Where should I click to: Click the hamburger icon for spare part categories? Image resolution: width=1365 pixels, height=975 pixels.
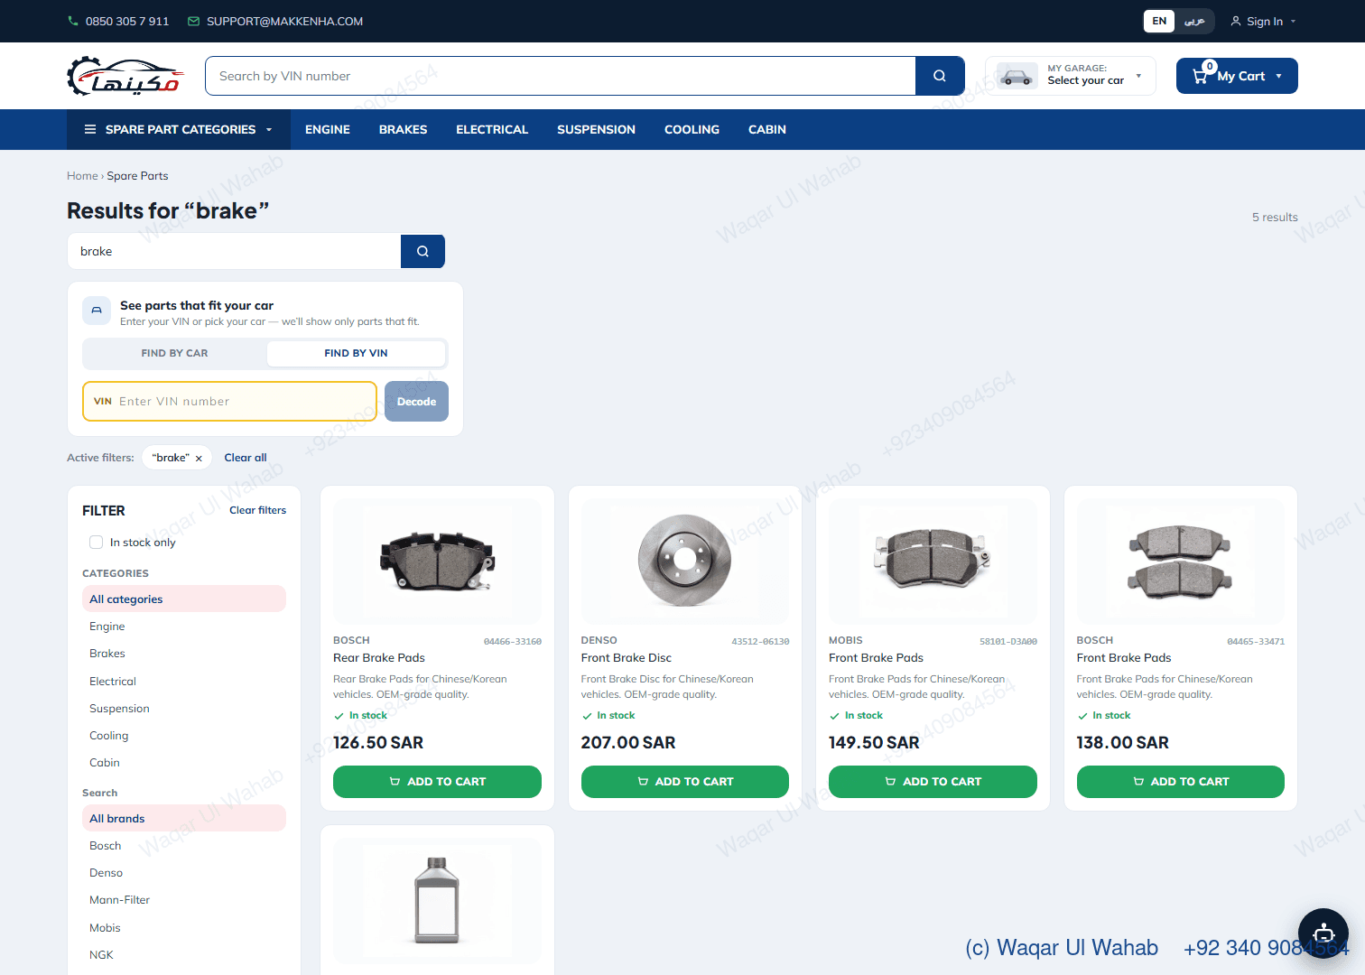click(x=90, y=129)
